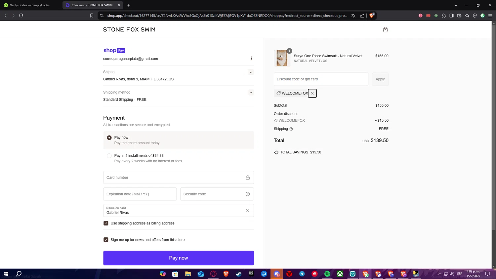Remove the WELCOMEFOX discount code
The height and width of the screenshot is (279, 496).
coord(312,93)
